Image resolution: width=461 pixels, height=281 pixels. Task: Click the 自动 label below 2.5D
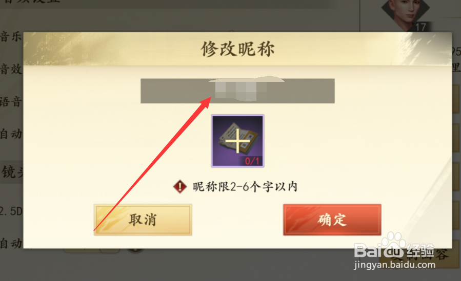click(x=11, y=244)
